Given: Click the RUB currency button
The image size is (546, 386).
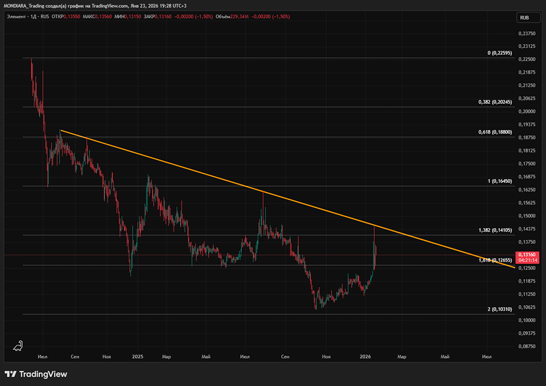Looking at the screenshot, I should coord(528,18).
